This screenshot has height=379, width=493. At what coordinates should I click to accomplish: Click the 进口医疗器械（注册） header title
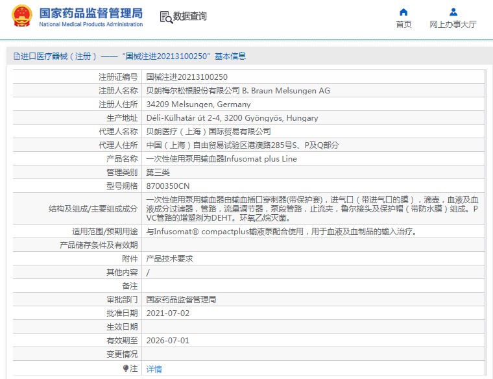point(59,56)
